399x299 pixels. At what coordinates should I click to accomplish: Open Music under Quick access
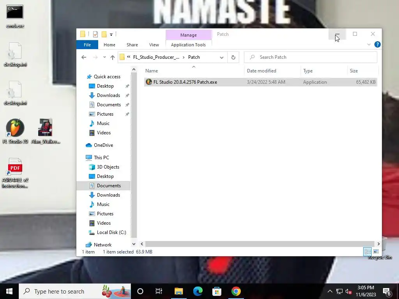tap(103, 123)
